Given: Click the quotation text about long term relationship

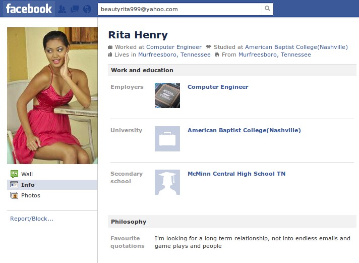Looking at the screenshot, I should point(252,242).
